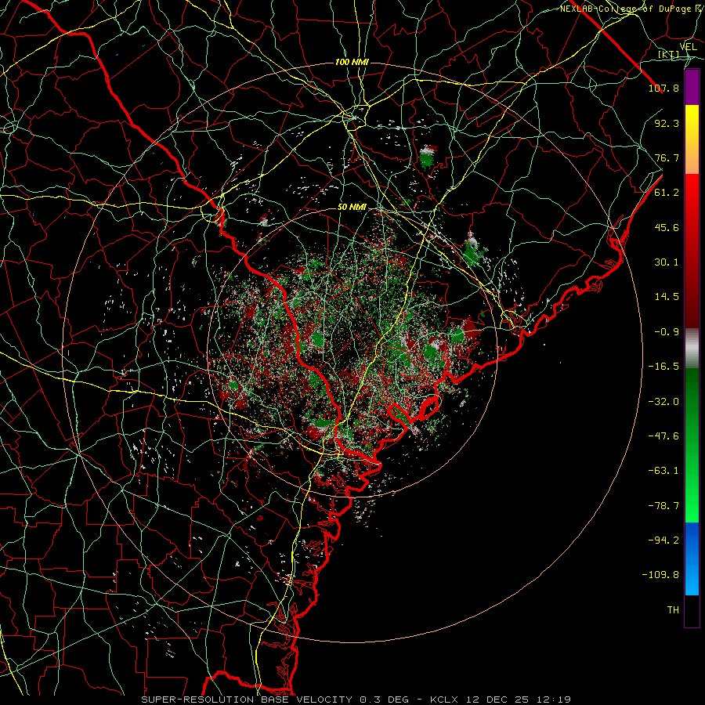Select the -47.6 scale value
This screenshot has width=705, height=705.
(x=663, y=436)
